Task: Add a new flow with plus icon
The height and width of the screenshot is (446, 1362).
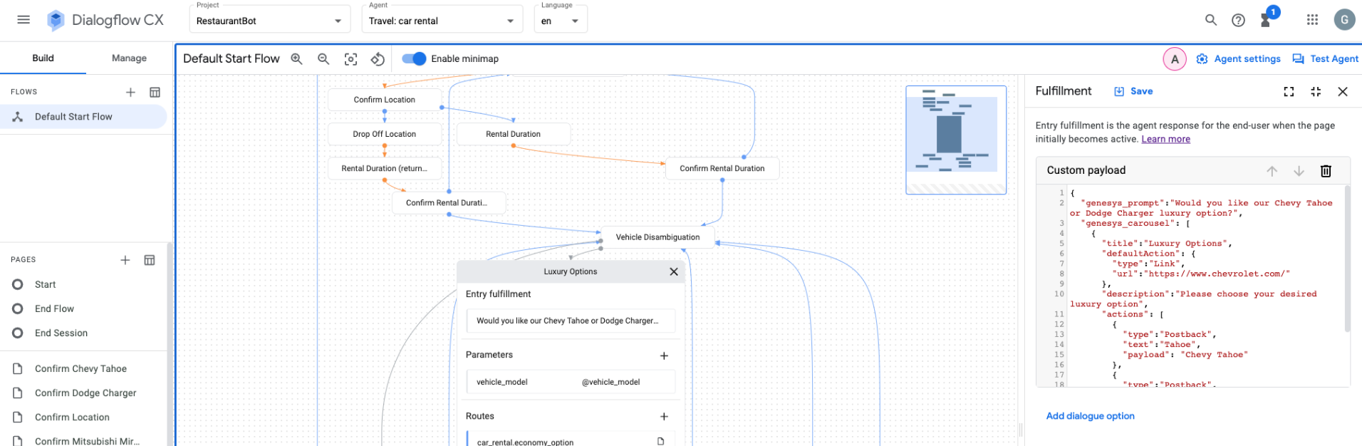Action: [130, 92]
